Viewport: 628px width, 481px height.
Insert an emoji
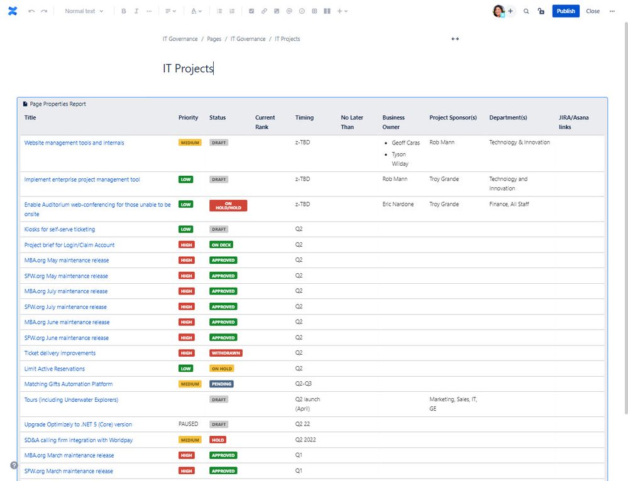pyautogui.click(x=302, y=11)
